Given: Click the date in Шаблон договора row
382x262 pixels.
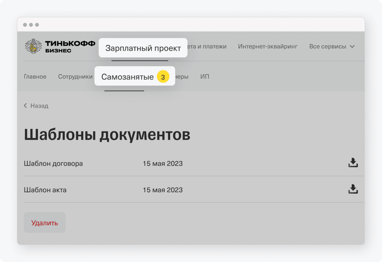Looking at the screenshot, I should [162, 163].
